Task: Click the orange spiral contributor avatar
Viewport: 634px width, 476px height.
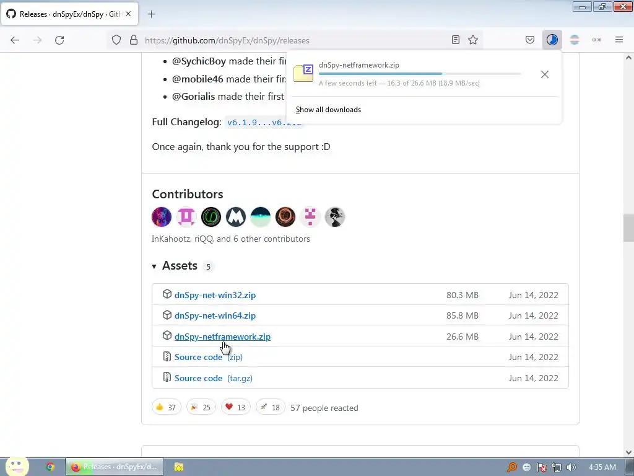Action: click(x=285, y=217)
